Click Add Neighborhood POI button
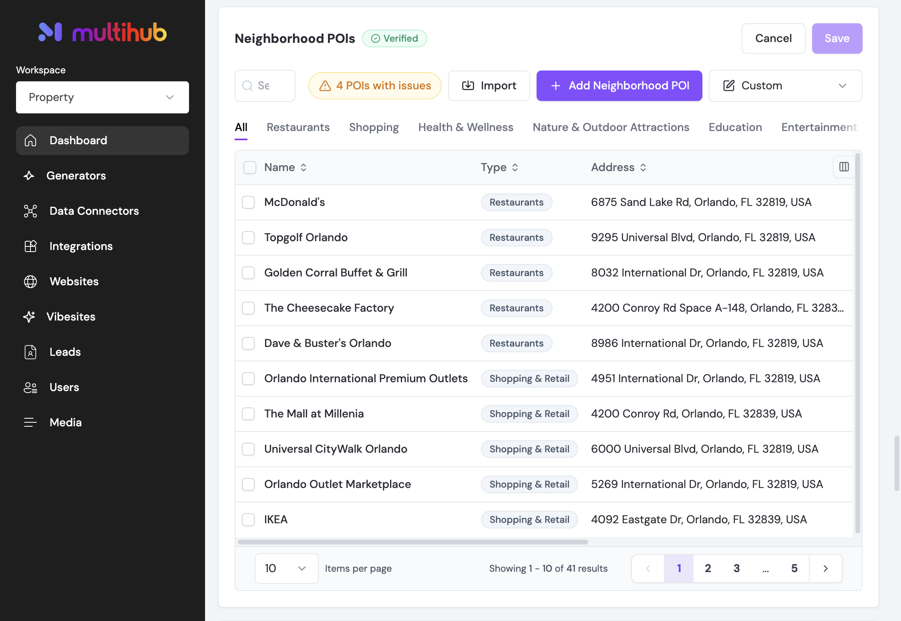Screen dimensions: 901x621 tap(619, 86)
